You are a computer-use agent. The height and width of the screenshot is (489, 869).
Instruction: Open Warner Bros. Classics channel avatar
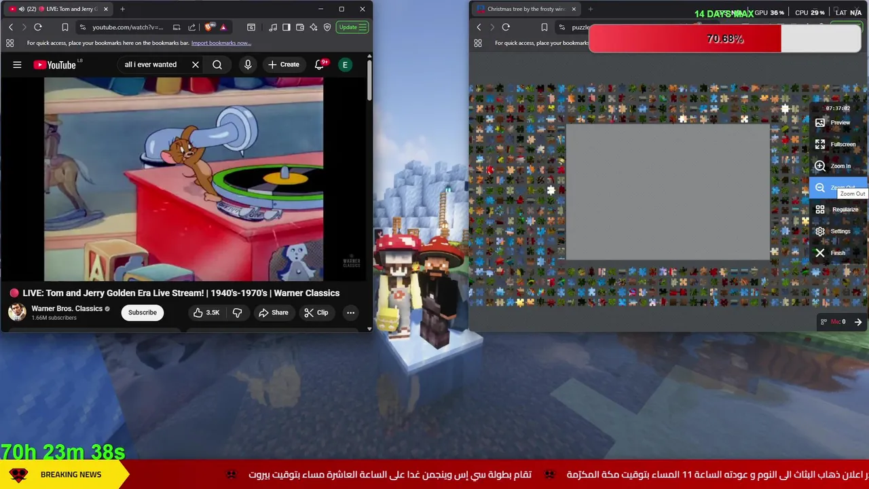pos(17,312)
